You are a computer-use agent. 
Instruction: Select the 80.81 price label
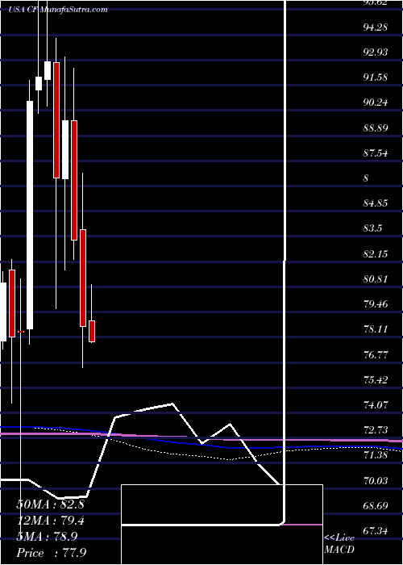[x=375, y=279]
